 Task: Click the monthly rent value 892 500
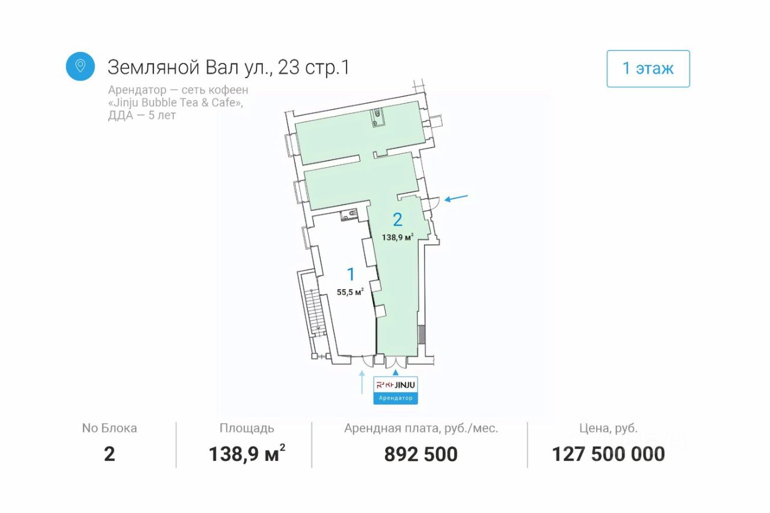tap(420, 454)
